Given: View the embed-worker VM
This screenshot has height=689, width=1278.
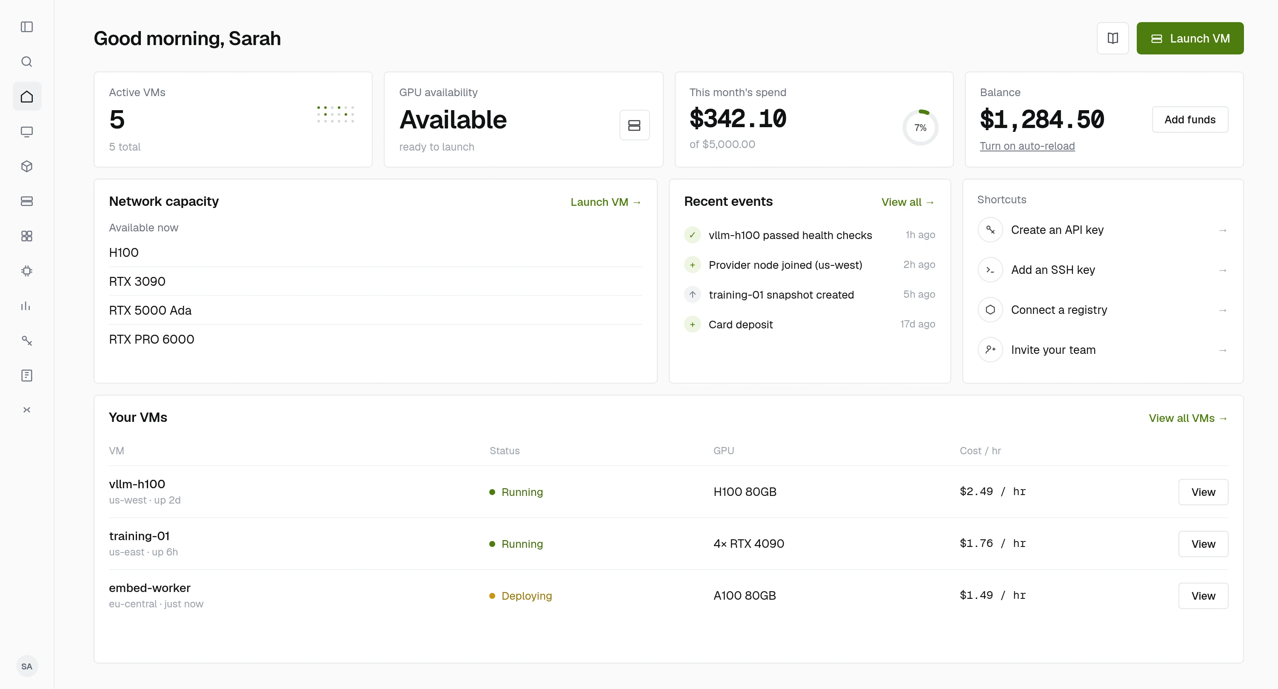Looking at the screenshot, I should tap(1203, 596).
